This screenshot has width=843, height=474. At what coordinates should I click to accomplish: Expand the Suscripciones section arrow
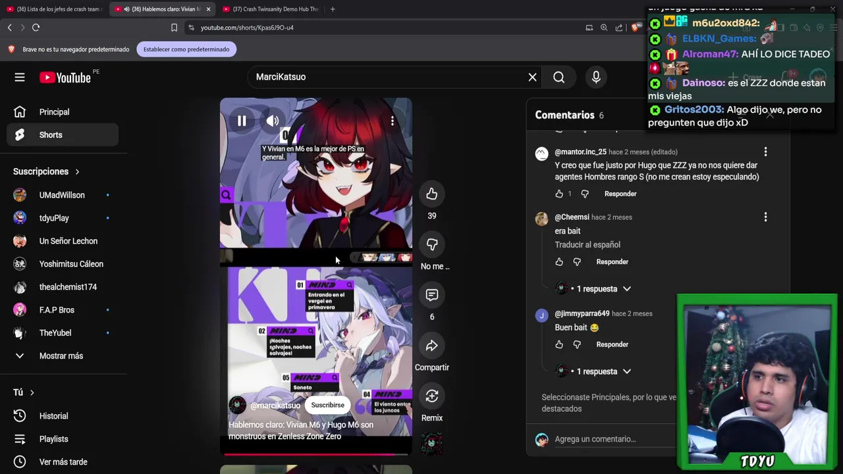(77, 172)
